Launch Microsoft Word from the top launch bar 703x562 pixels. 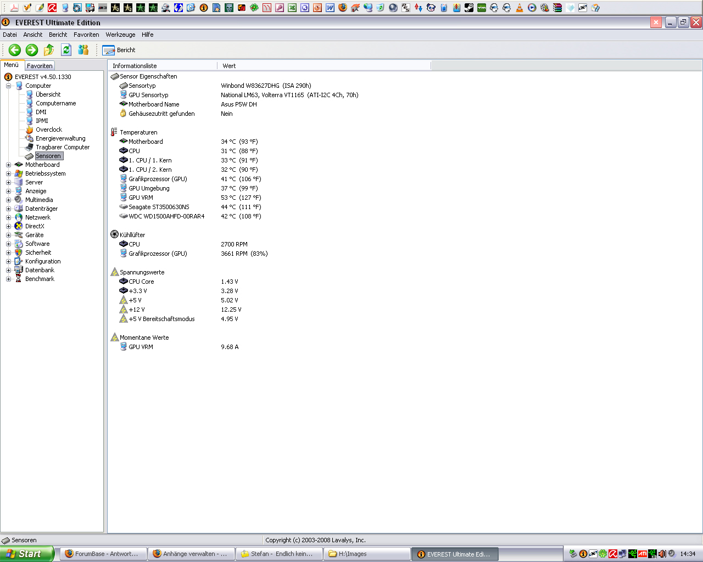click(x=330, y=8)
